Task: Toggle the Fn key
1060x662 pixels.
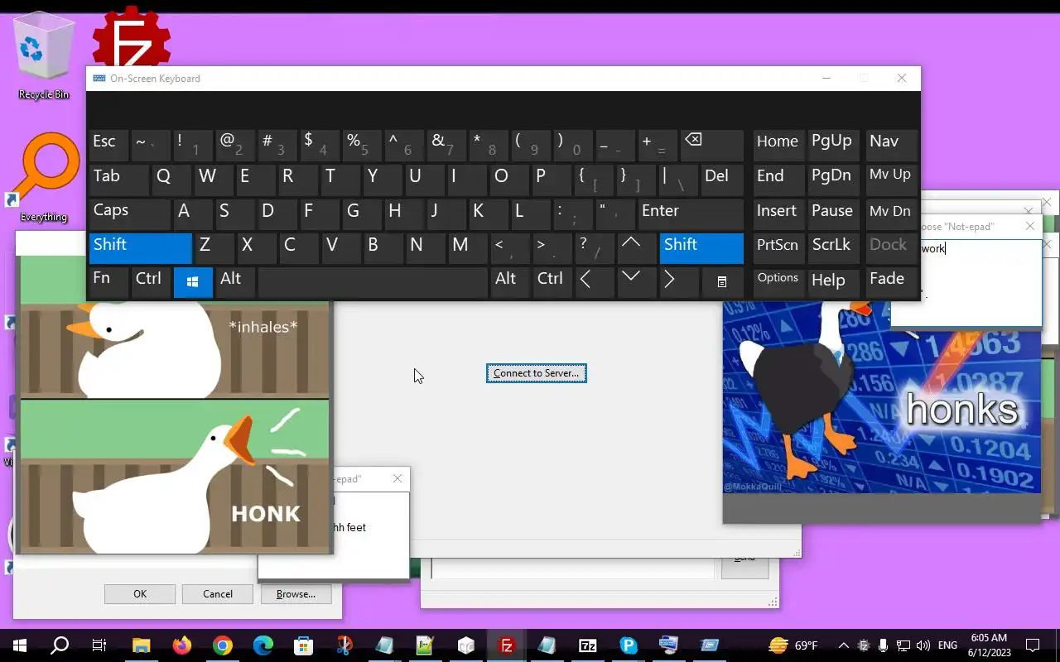Action: [x=108, y=281]
